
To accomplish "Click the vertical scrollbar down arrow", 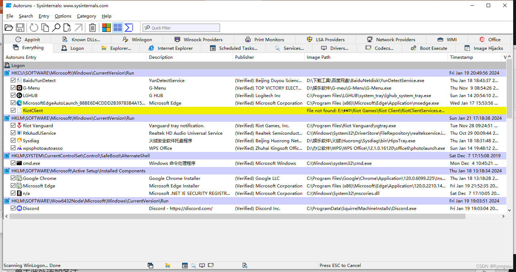I will 509,210.
